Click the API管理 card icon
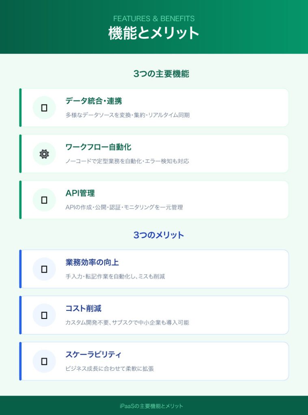This screenshot has width=308, height=415. 44,200
